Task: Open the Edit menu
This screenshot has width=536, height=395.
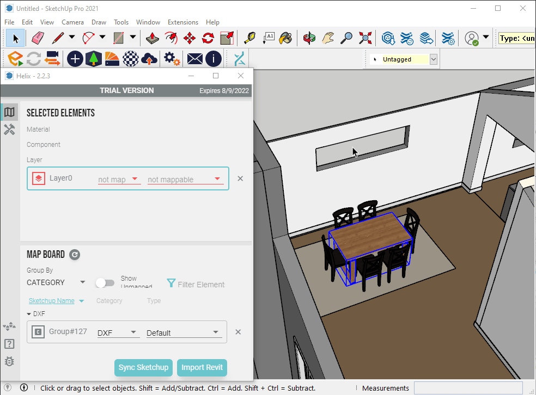Action: pyautogui.click(x=27, y=22)
